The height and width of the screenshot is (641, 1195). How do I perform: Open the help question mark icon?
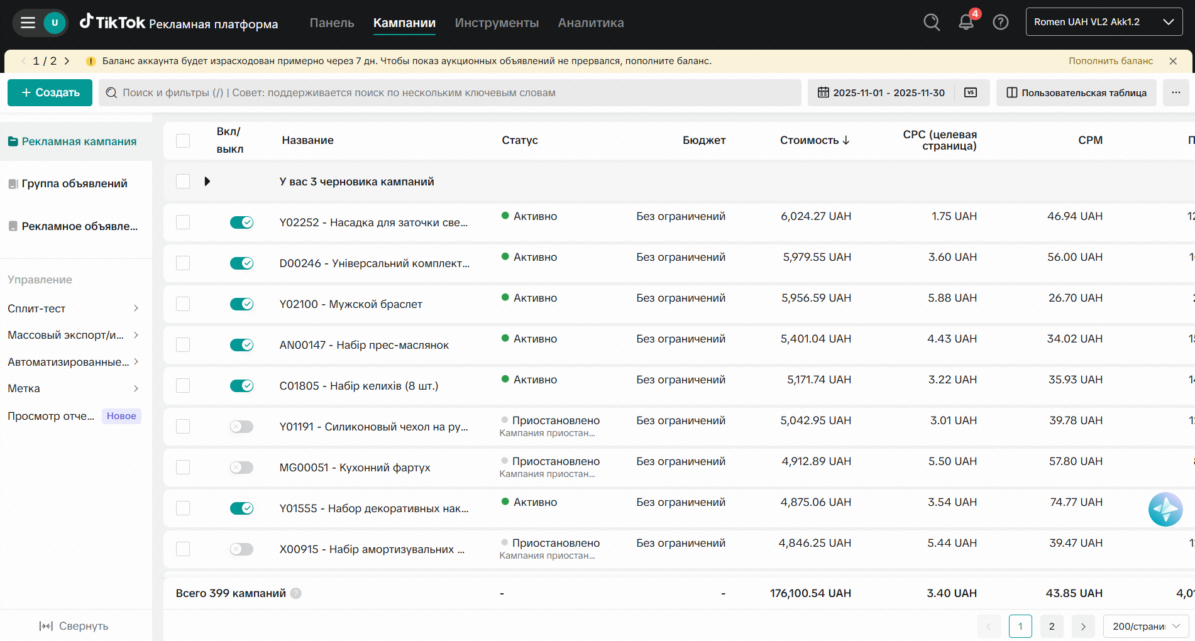coord(1000,23)
